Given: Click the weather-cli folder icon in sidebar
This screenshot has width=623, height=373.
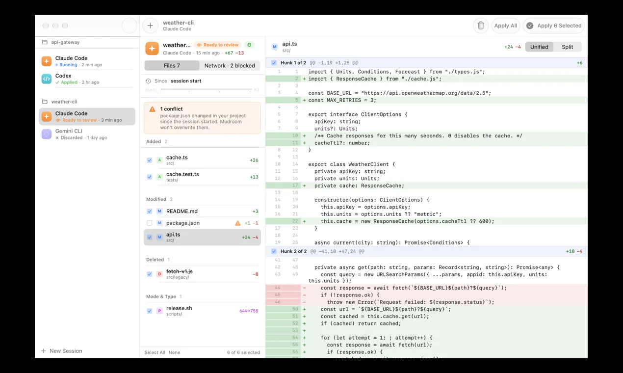Looking at the screenshot, I should point(45,102).
